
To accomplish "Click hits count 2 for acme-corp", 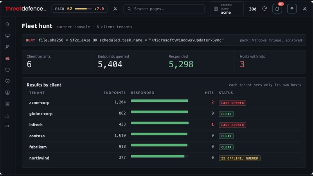I will (x=212, y=102).
